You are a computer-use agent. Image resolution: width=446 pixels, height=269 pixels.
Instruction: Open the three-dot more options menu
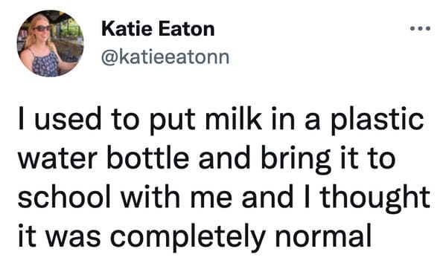pos(420,28)
